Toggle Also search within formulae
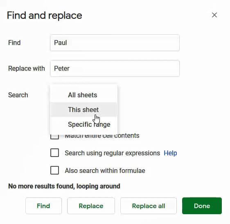Image resolution: width=230 pixels, height=224 pixels. coord(54,170)
